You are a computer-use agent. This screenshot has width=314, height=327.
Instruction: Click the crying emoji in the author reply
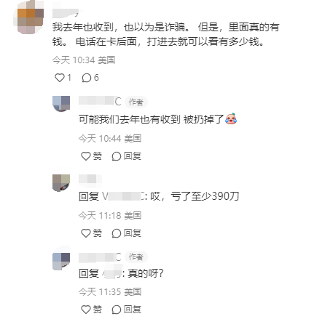231,118
